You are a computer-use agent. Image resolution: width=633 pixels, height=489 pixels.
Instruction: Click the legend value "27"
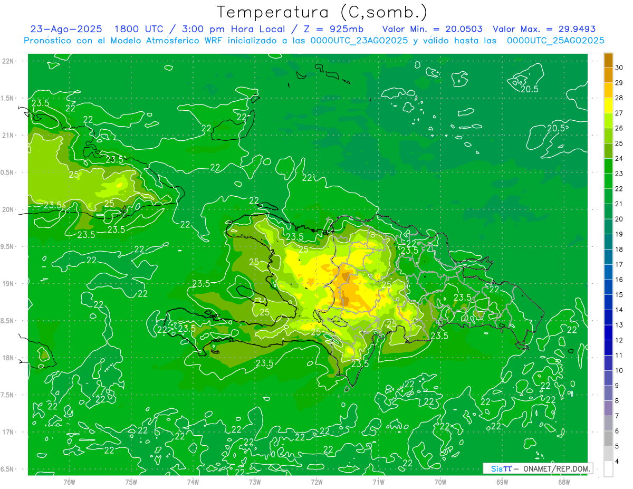(x=619, y=112)
